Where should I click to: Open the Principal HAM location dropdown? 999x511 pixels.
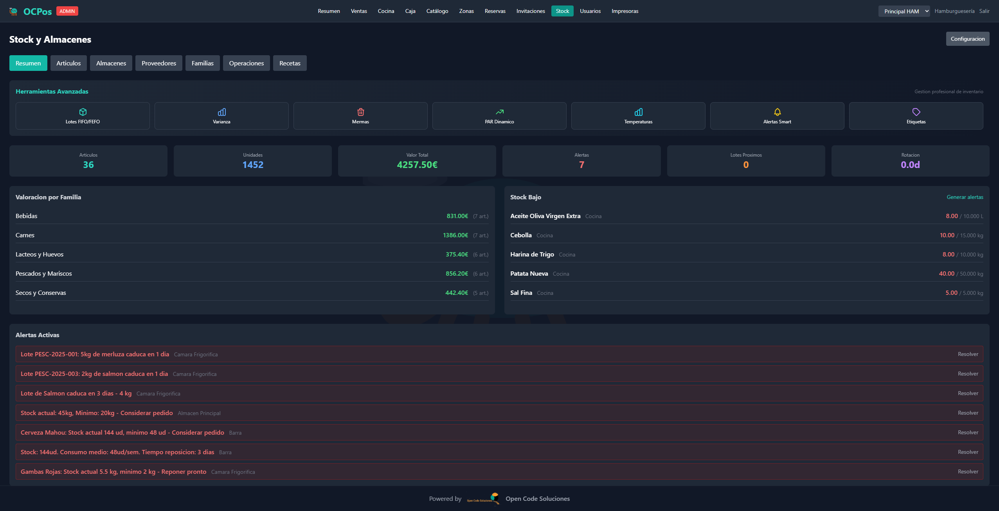[x=904, y=11]
